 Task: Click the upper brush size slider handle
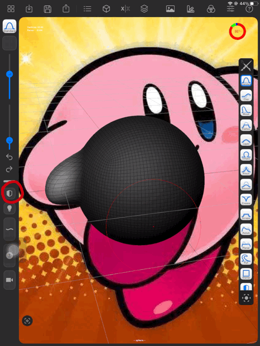tap(9, 74)
